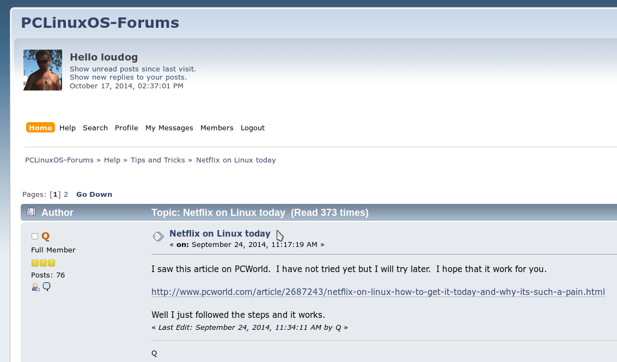Viewport: 617px width, 362px height.
Task: Click loudog's avatar picture
Action: click(42, 70)
